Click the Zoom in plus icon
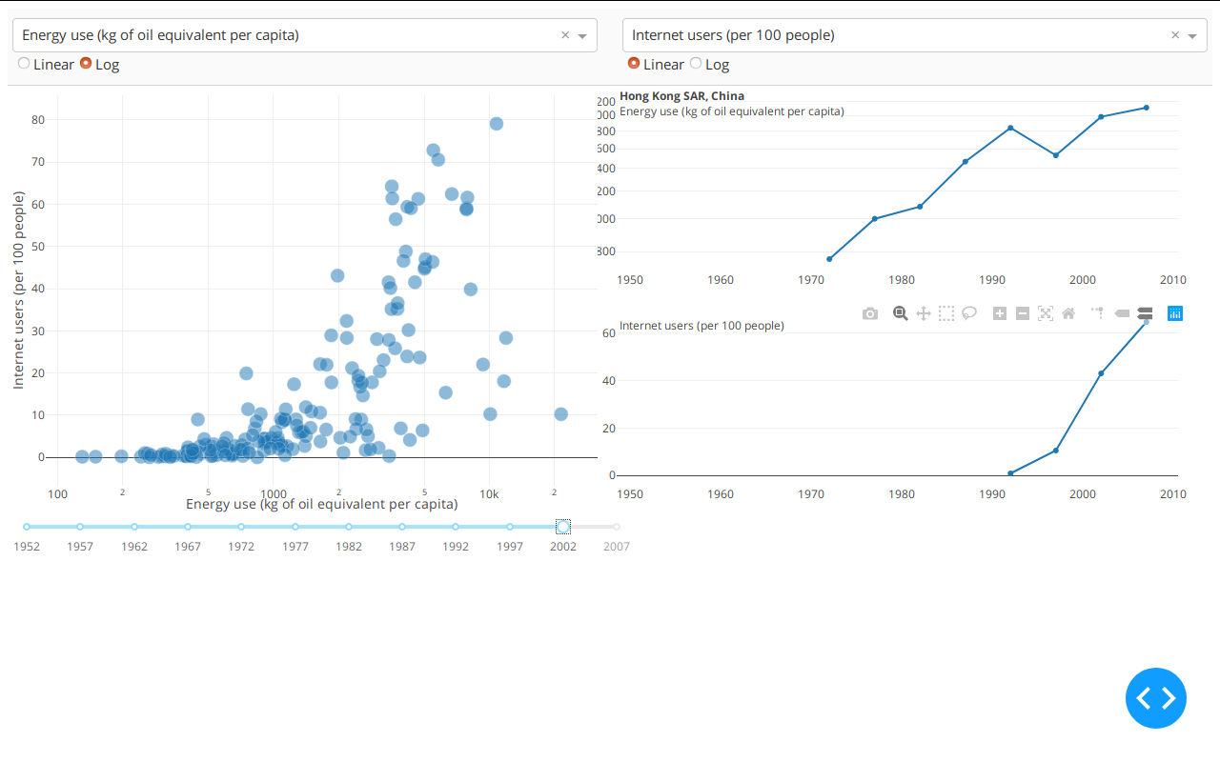The height and width of the screenshot is (762, 1220). 1000,313
